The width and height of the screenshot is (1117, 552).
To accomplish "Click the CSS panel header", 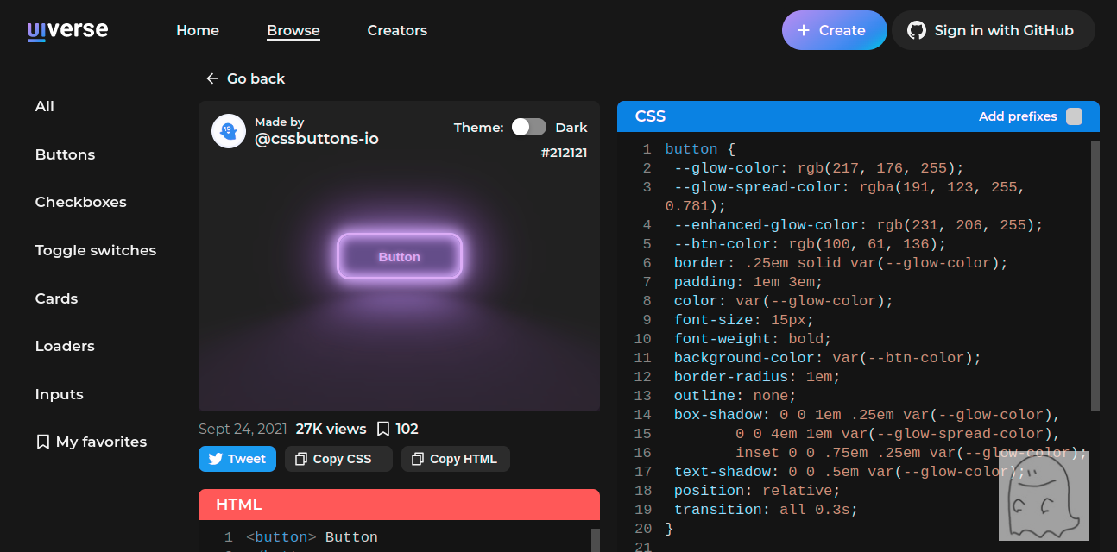I will pos(858,116).
